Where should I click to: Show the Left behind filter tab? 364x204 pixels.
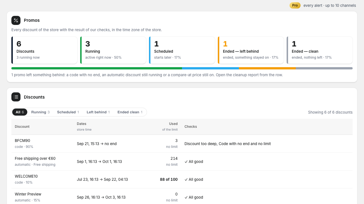pos(98,112)
